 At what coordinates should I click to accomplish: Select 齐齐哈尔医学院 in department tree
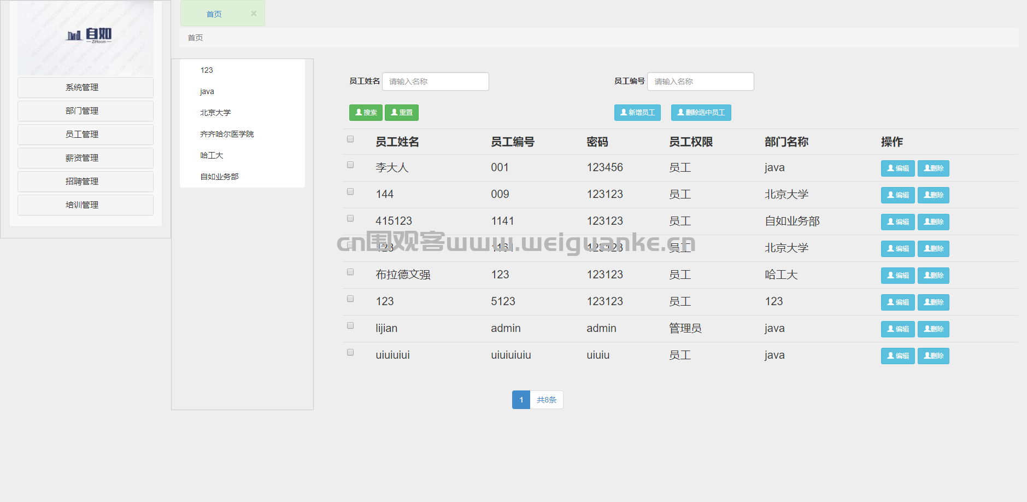pyautogui.click(x=227, y=134)
